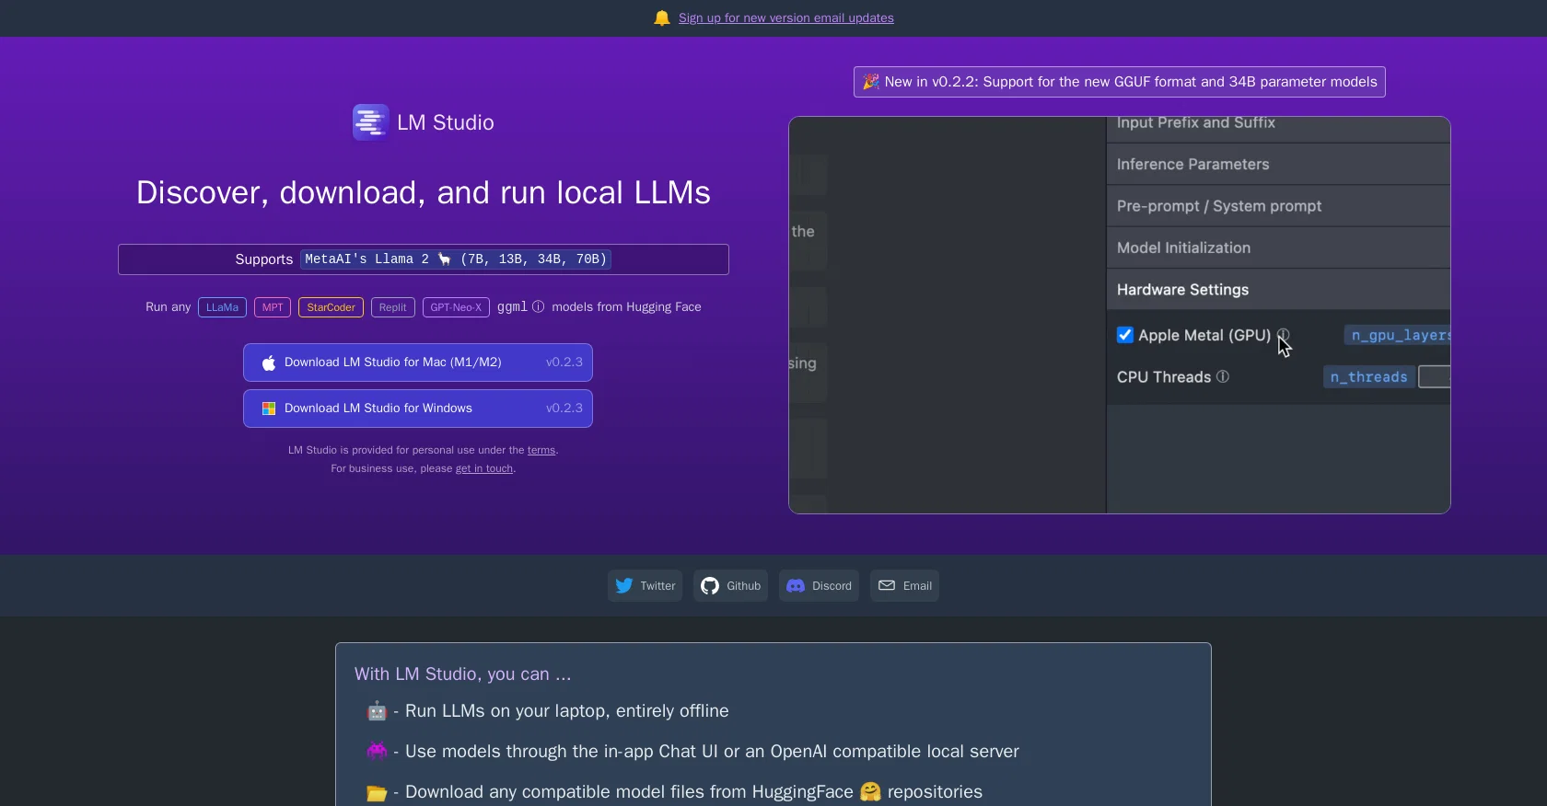Click the Email envelope icon
This screenshot has width=1547, height=806.
[887, 585]
